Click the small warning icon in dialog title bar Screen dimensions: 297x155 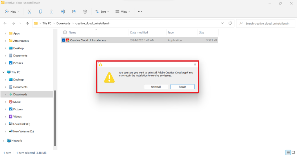point(101,64)
